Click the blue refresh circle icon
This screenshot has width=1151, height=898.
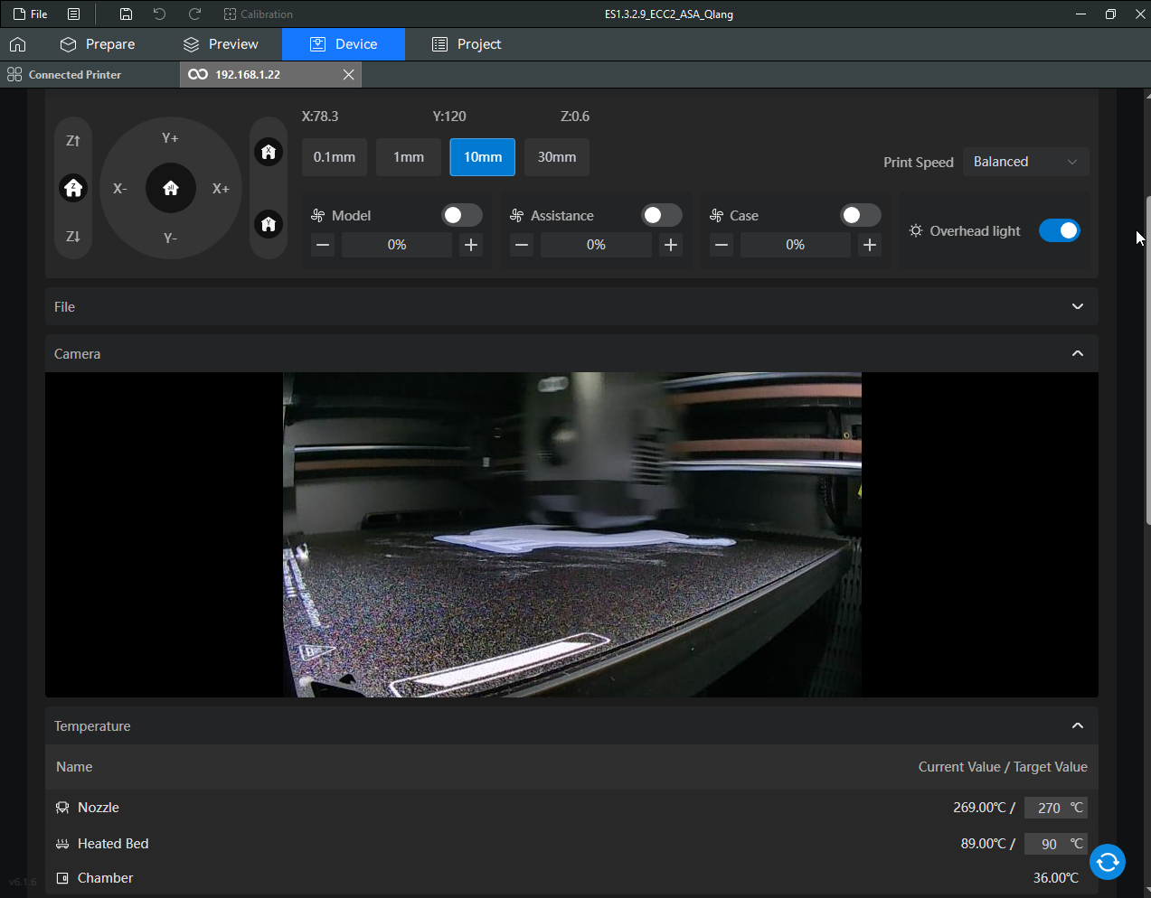(1107, 862)
